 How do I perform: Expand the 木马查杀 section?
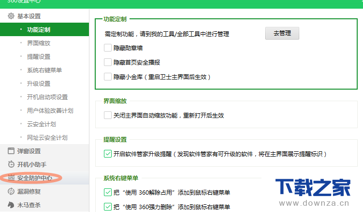[44, 205]
